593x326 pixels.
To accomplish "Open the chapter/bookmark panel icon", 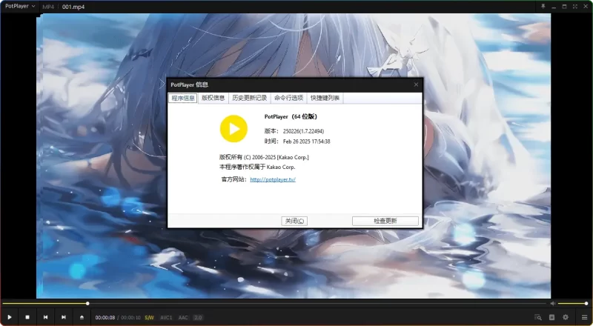I will click(551, 317).
